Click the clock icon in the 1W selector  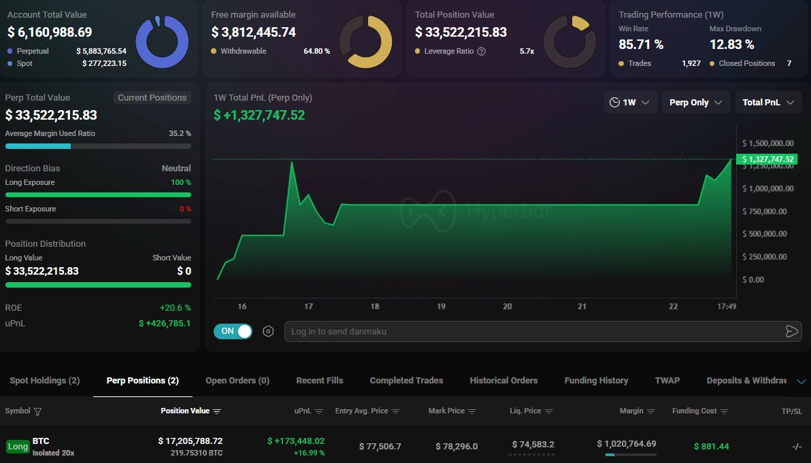(x=614, y=102)
